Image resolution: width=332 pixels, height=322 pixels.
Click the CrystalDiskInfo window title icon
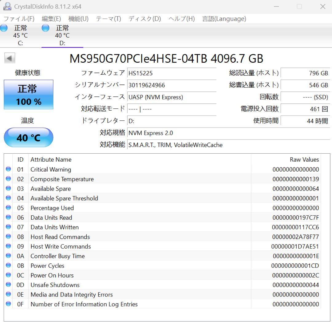[7, 6]
